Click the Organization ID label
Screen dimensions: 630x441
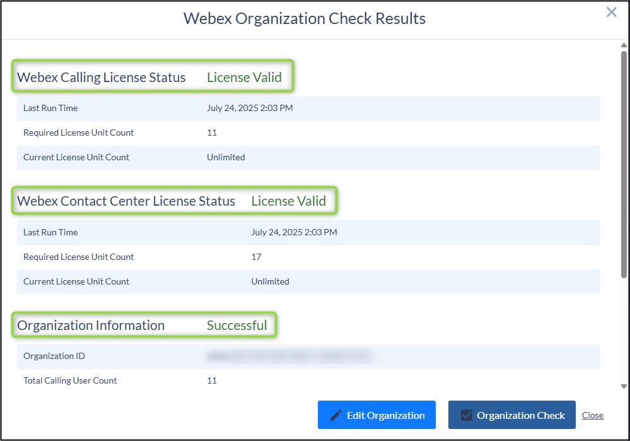[x=54, y=356]
